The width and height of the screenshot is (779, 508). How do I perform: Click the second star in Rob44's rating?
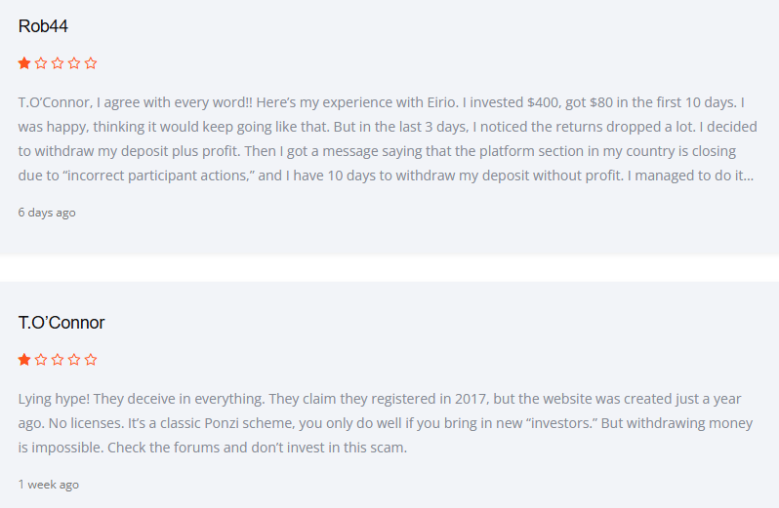pos(41,63)
